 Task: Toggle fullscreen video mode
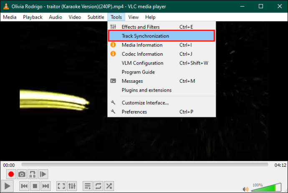coord(61,186)
